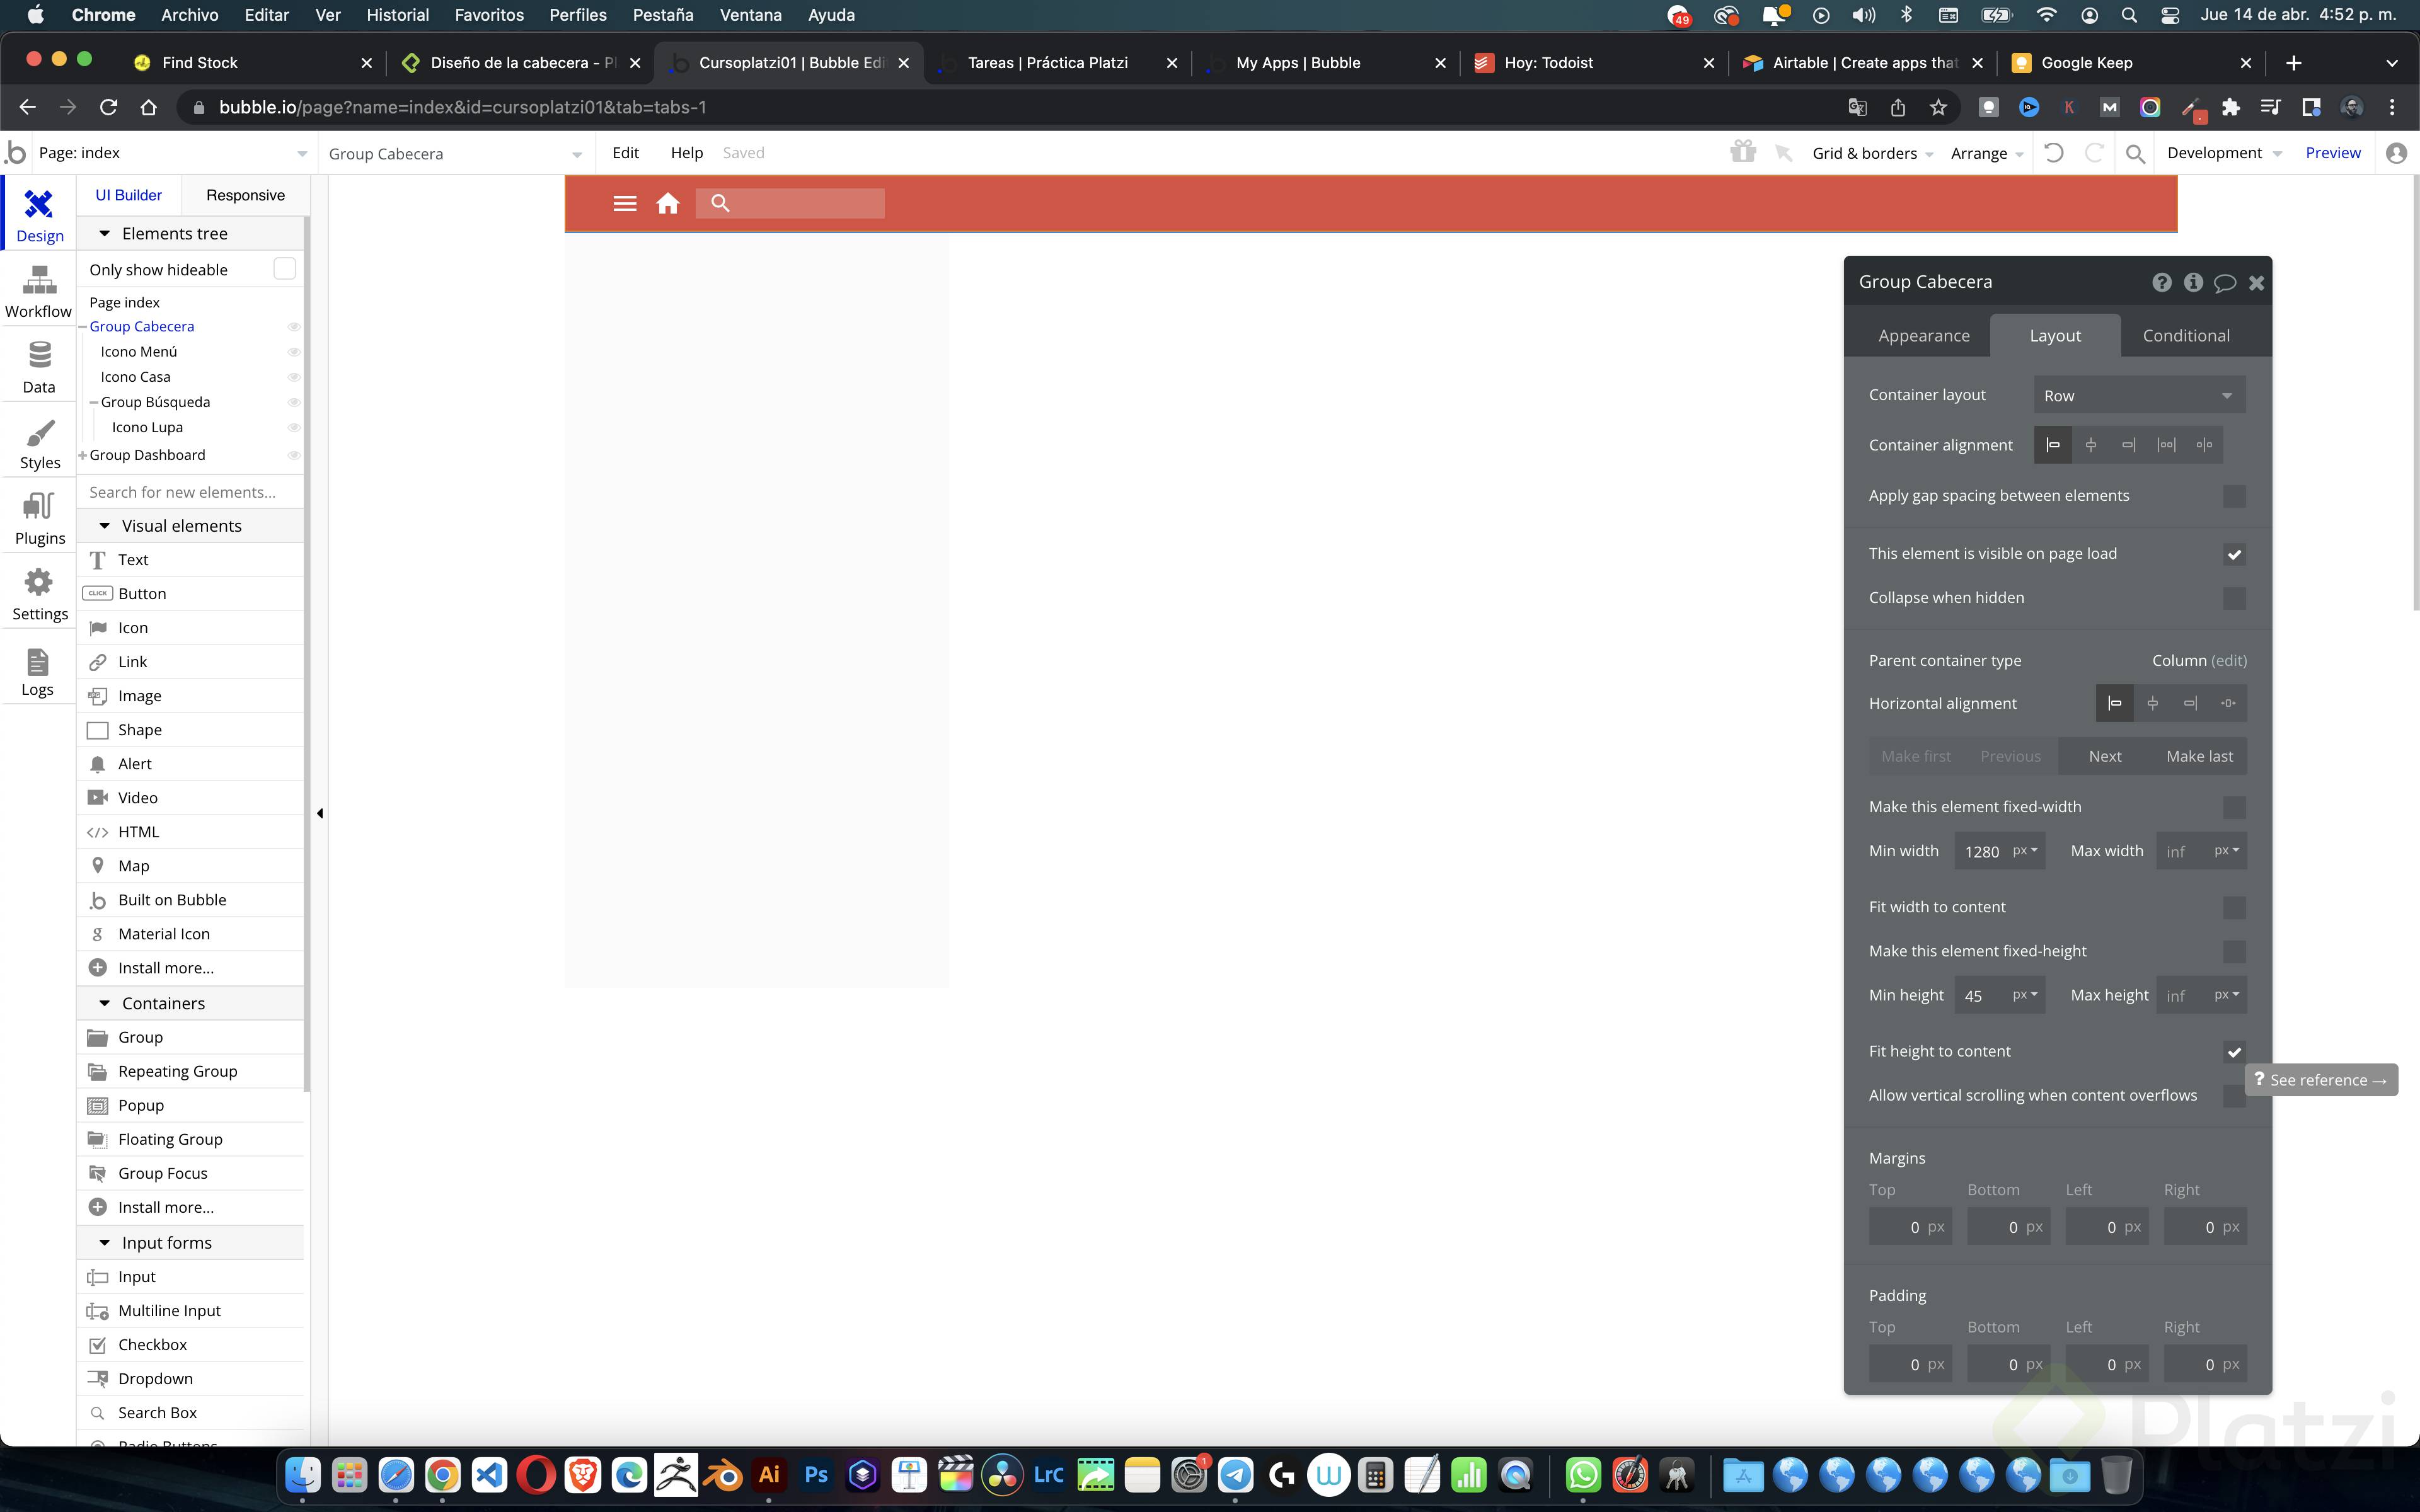
Task: Uncheck 'This element is visible on page load'
Action: (2235, 553)
